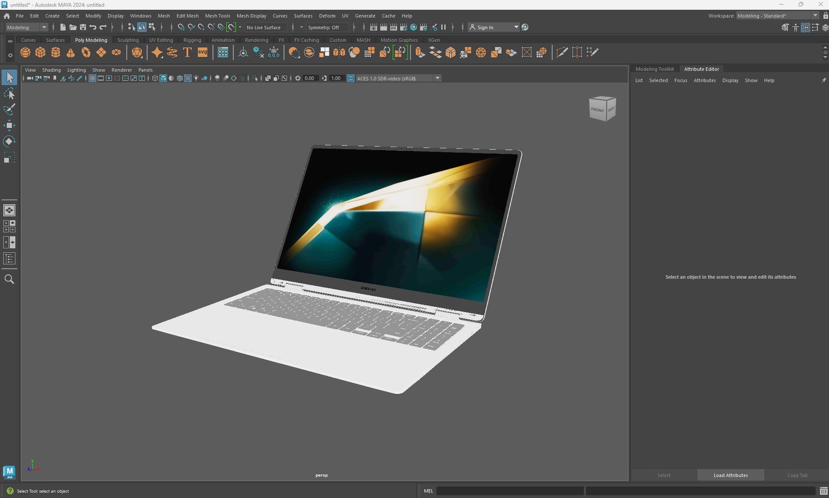This screenshot has width=829, height=498.
Task: Open the Script Editor button at bottom right
Action: click(823, 491)
